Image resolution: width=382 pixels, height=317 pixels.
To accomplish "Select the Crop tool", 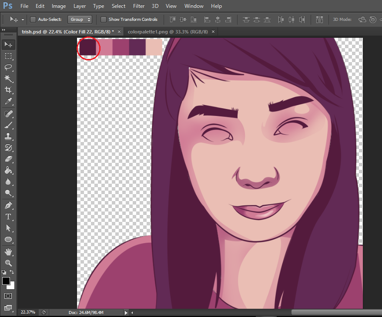I will coord(8,90).
